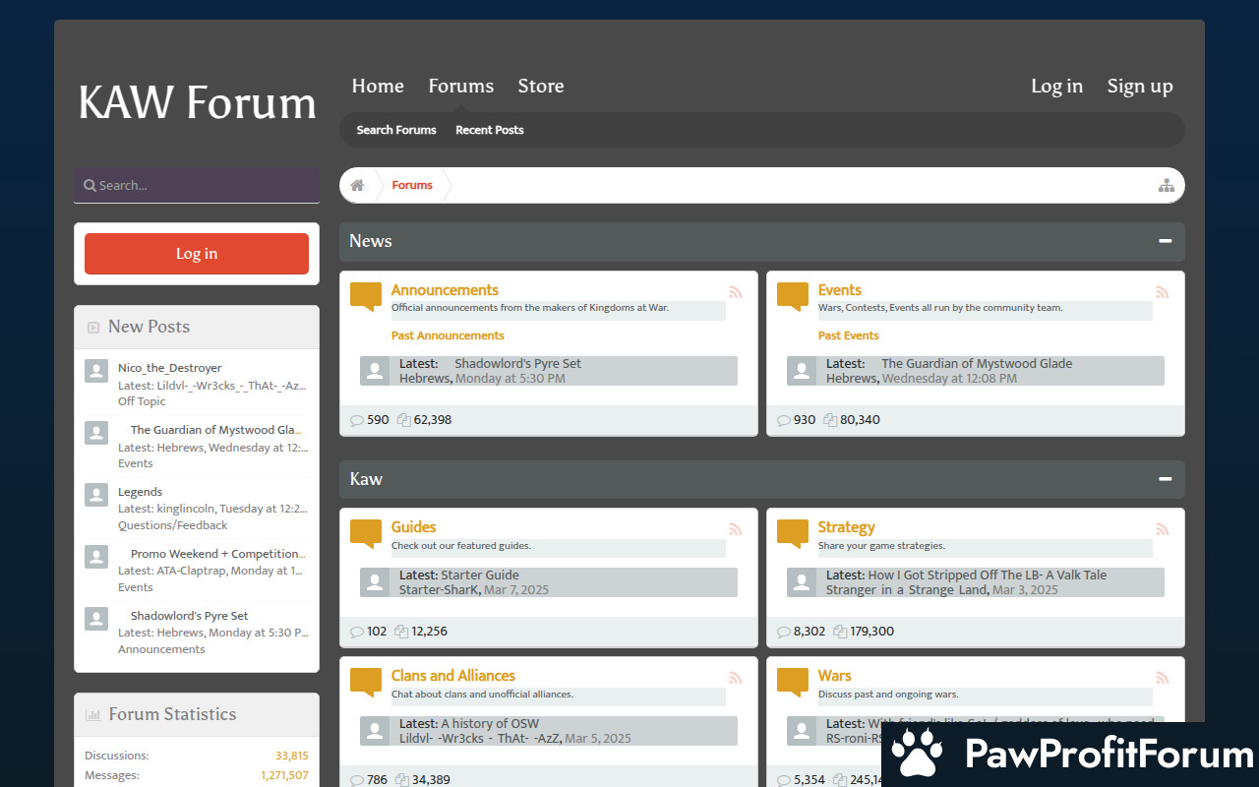Viewport: 1259px width, 787px height.
Task: Collapse the News category section
Action: (1166, 241)
